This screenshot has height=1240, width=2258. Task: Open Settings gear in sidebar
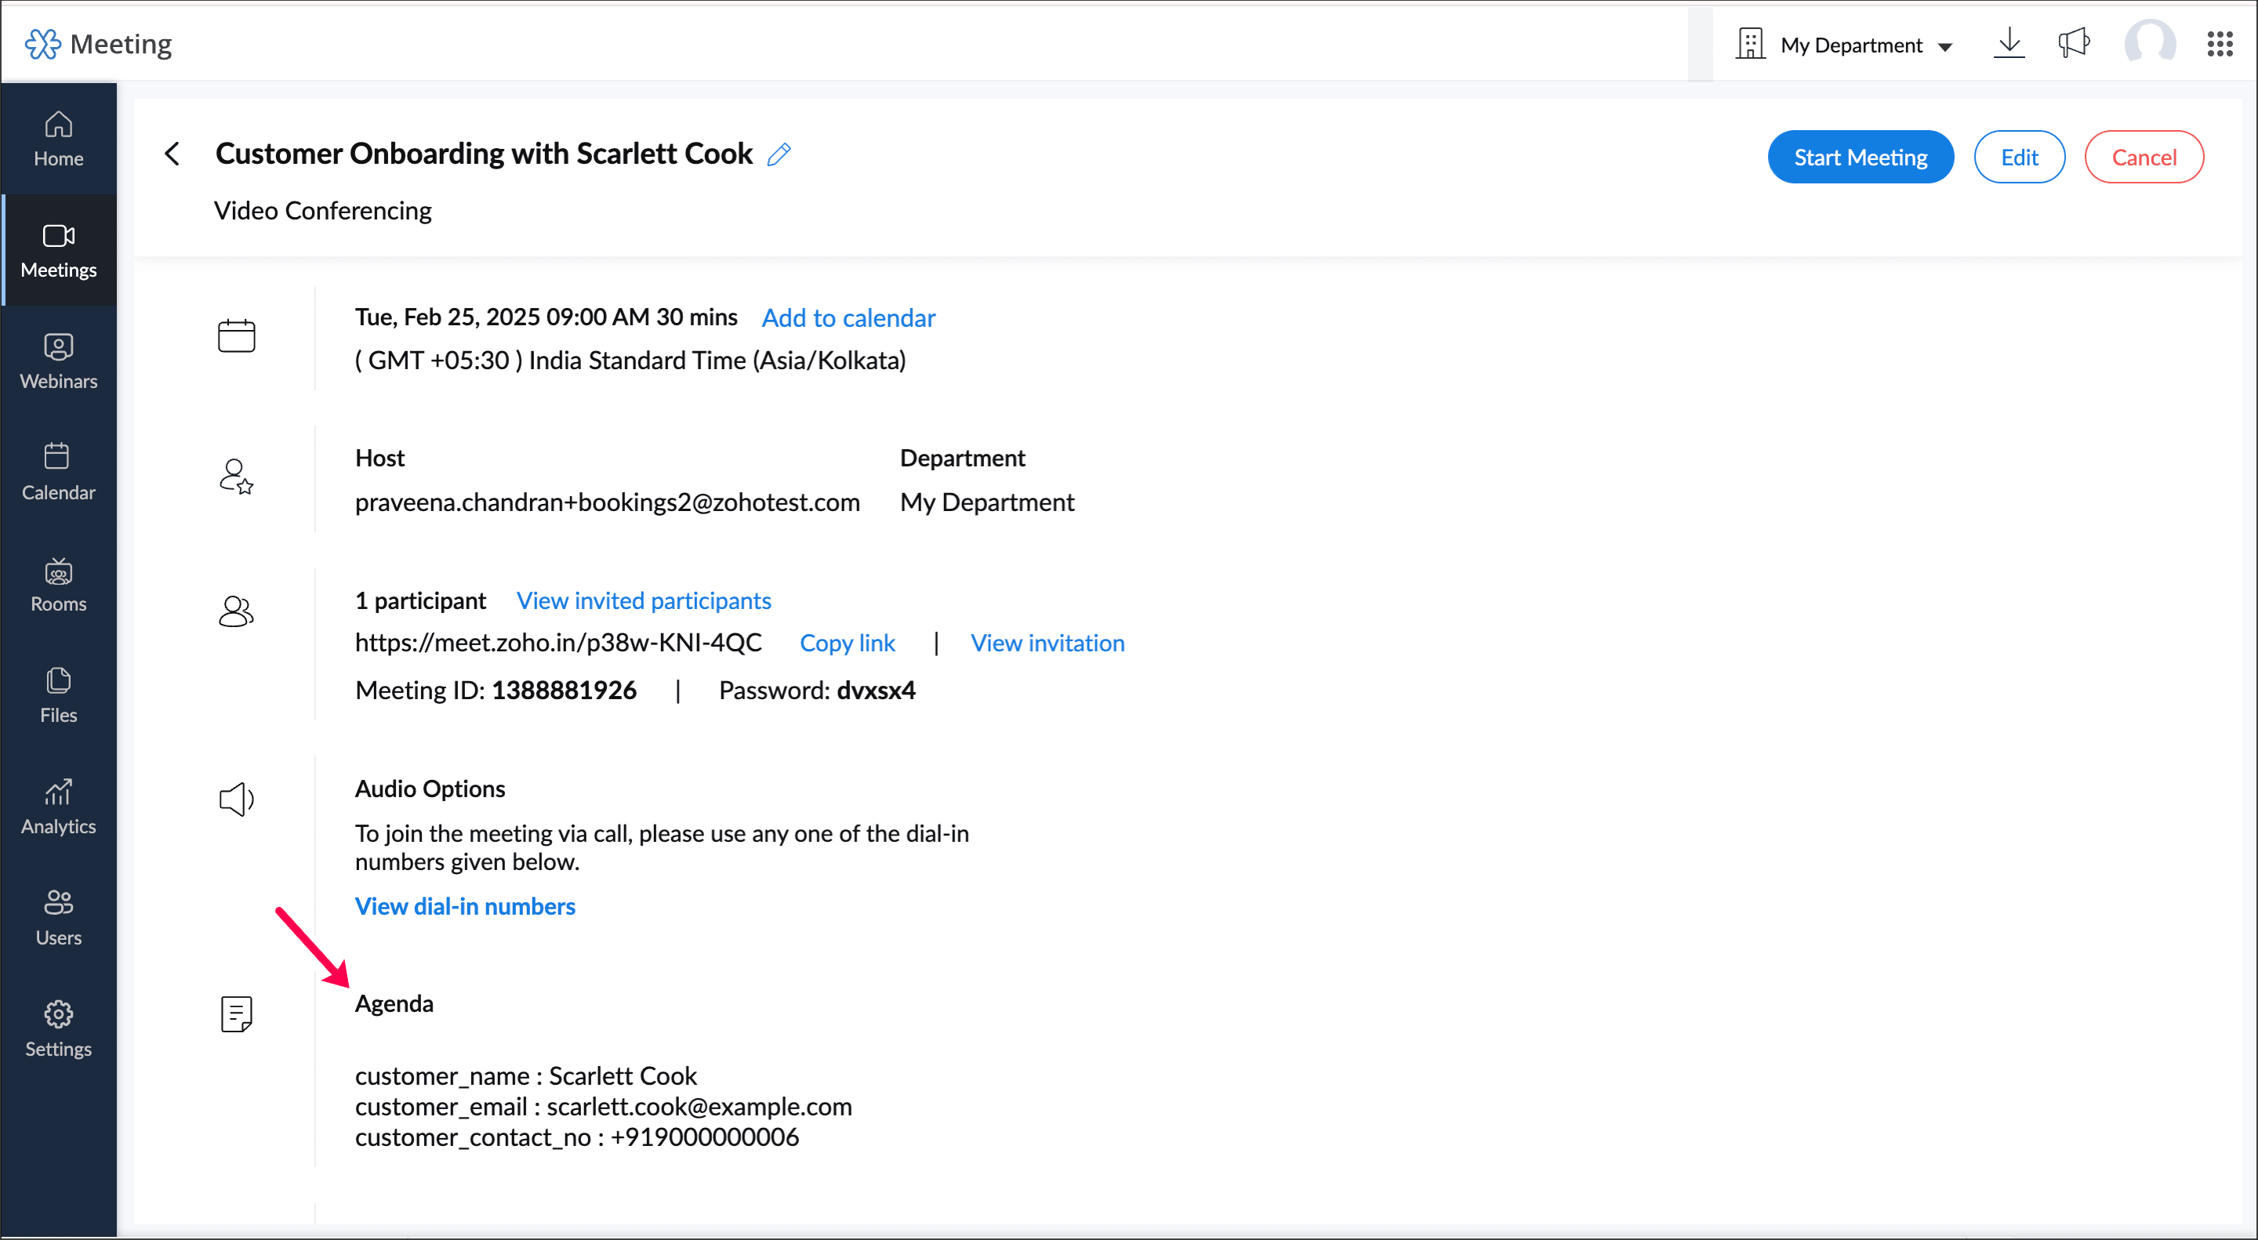[58, 1029]
